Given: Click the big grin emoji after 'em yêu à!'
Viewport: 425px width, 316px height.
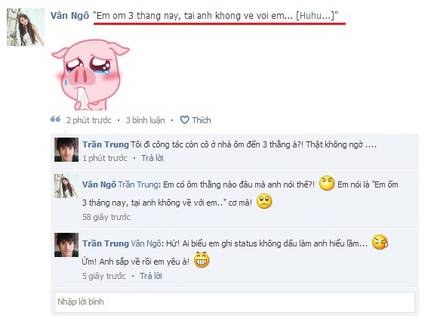Looking at the screenshot, I should 202,260.
